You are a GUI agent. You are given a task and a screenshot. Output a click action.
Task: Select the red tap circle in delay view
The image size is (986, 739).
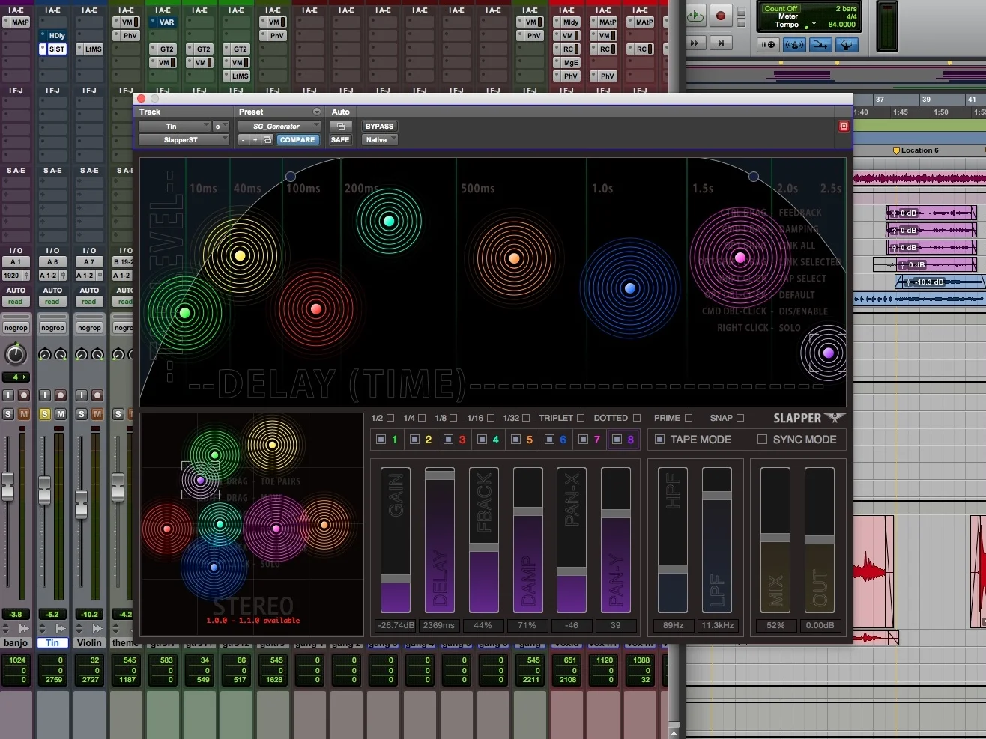click(x=315, y=308)
